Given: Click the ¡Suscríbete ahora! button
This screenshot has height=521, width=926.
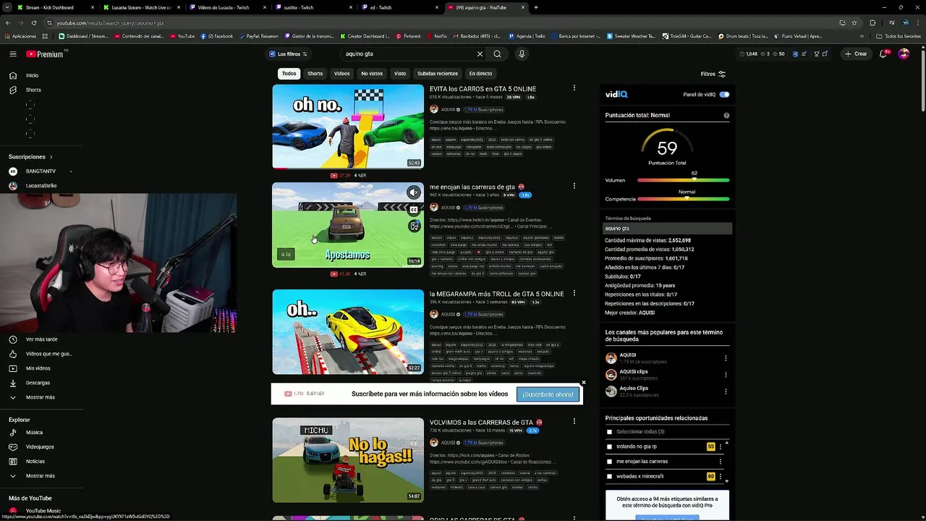Looking at the screenshot, I should [x=548, y=394].
